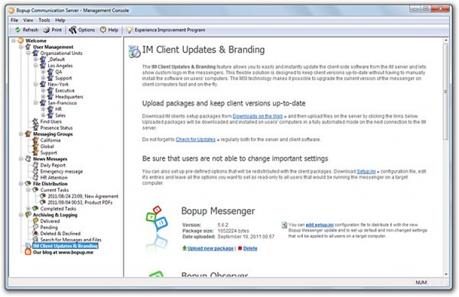Click the setup.ini document icon
The height and width of the screenshot is (297, 459).
pyautogui.click(x=284, y=225)
